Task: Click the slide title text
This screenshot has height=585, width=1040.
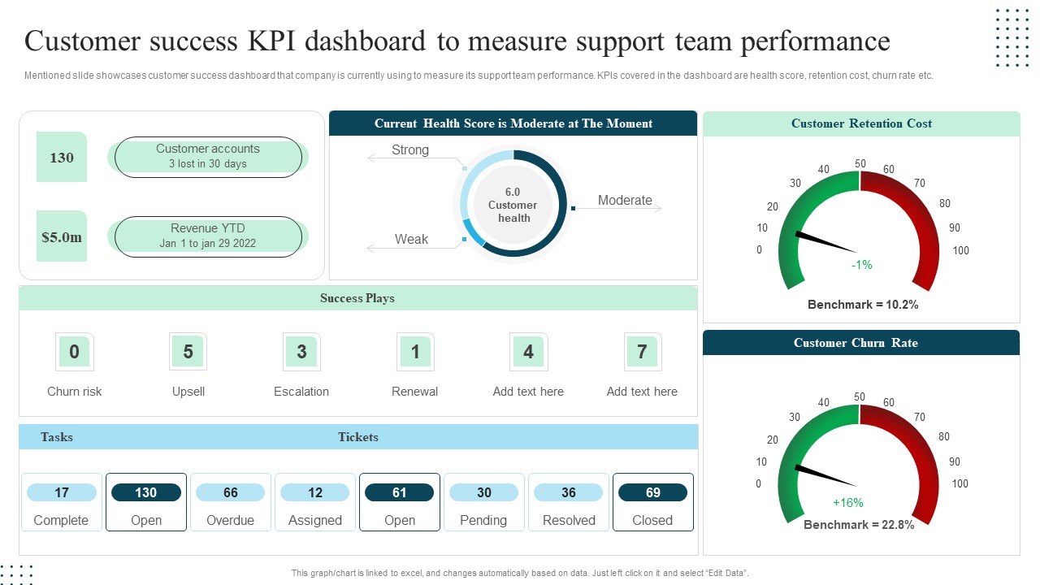Action: 457,41
